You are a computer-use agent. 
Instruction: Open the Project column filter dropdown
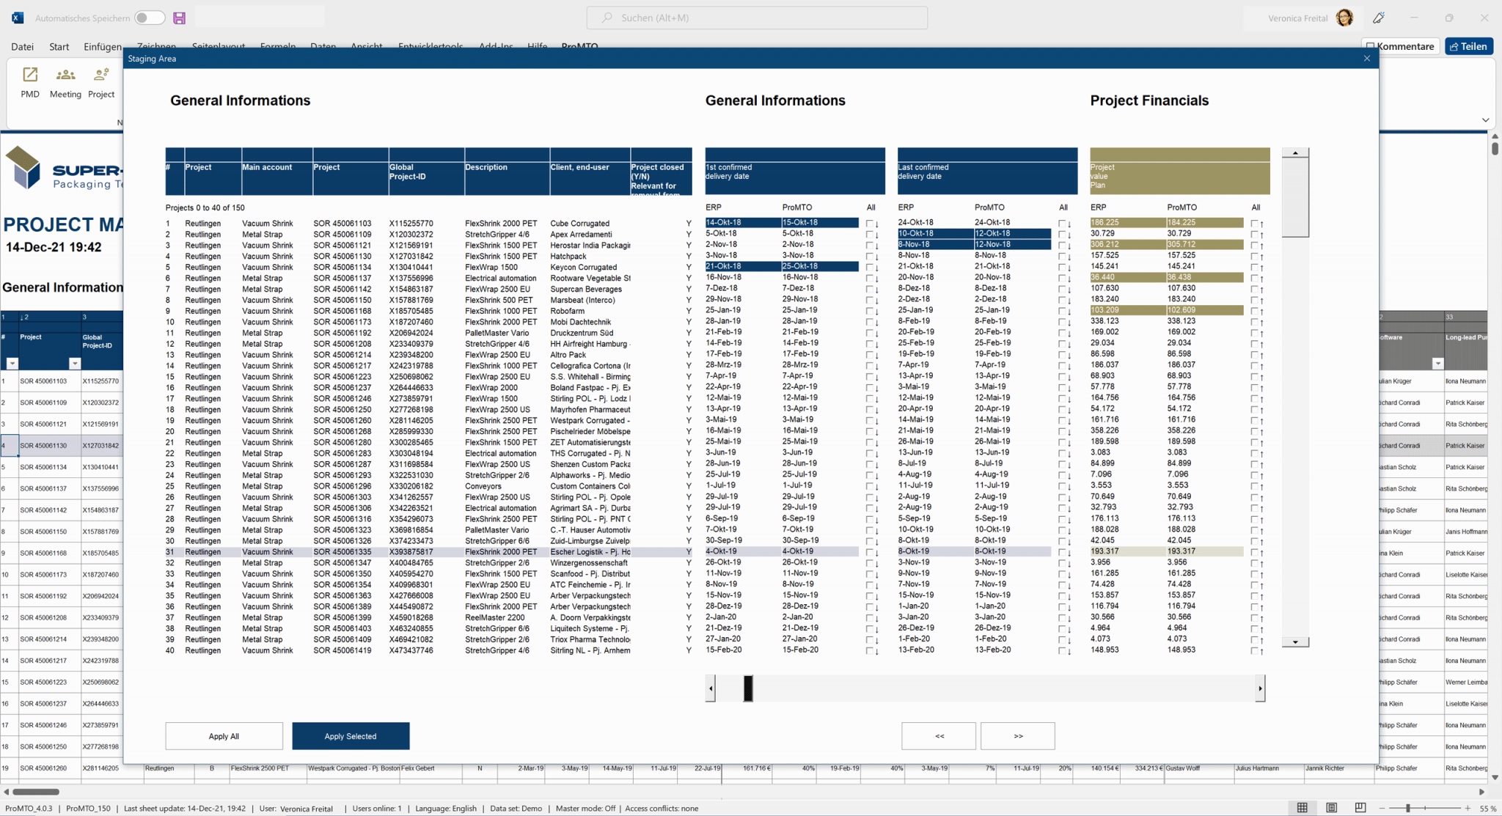(x=75, y=364)
